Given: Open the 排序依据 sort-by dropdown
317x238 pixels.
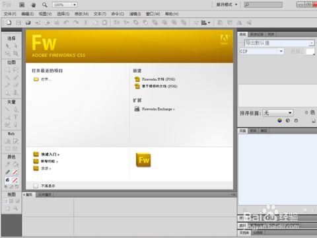Looking at the screenshot, I should tap(278, 113).
